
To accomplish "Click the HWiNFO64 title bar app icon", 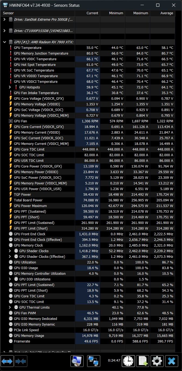I will pyautogui.click(x=5, y=5).
